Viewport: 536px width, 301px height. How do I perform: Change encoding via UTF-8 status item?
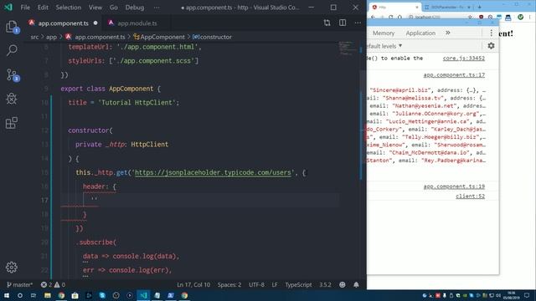(x=256, y=284)
